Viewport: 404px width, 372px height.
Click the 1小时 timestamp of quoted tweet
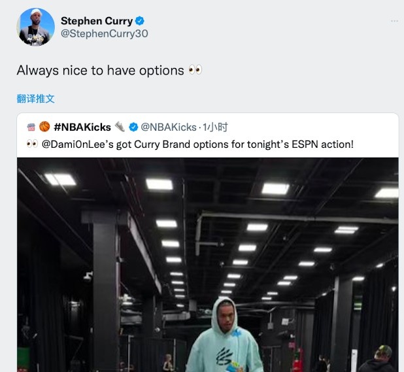[x=215, y=127]
